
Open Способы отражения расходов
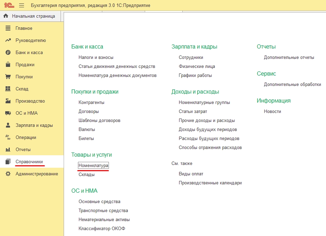pyautogui.click(x=210, y=148)
